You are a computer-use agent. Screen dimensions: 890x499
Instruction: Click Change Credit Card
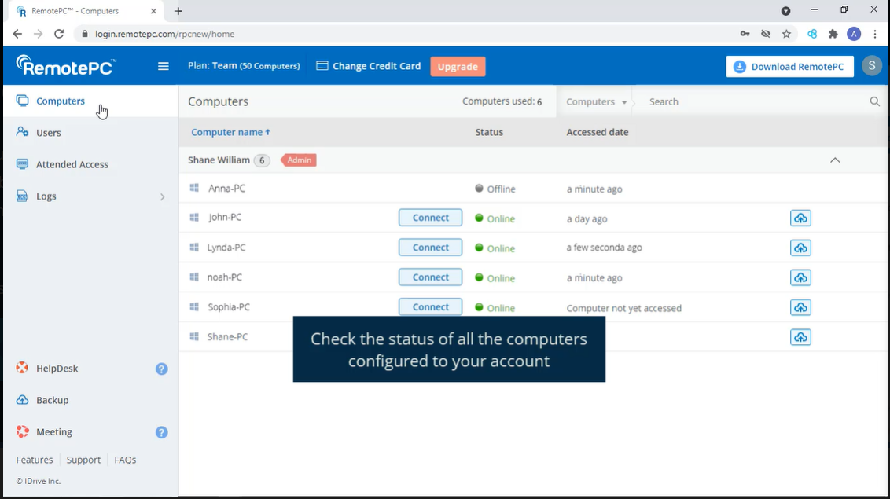(x=369, y=66)
